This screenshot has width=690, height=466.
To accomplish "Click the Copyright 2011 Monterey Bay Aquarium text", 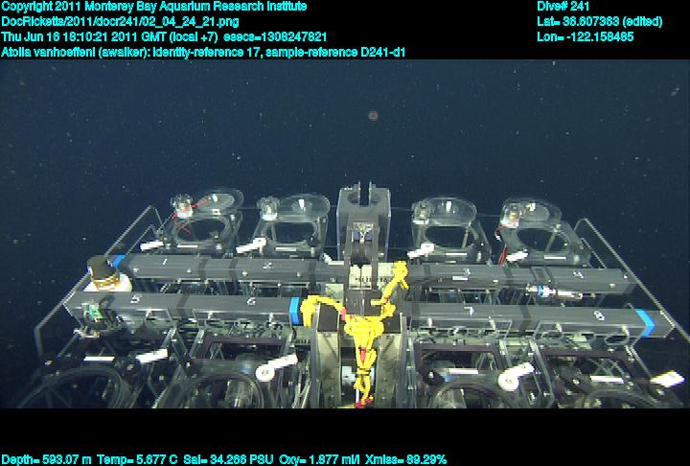I will (154, 7).
